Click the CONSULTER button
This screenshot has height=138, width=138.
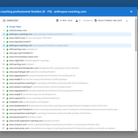[x=10, y=20]
